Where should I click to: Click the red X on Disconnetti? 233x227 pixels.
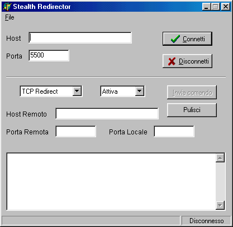point(172,61)
